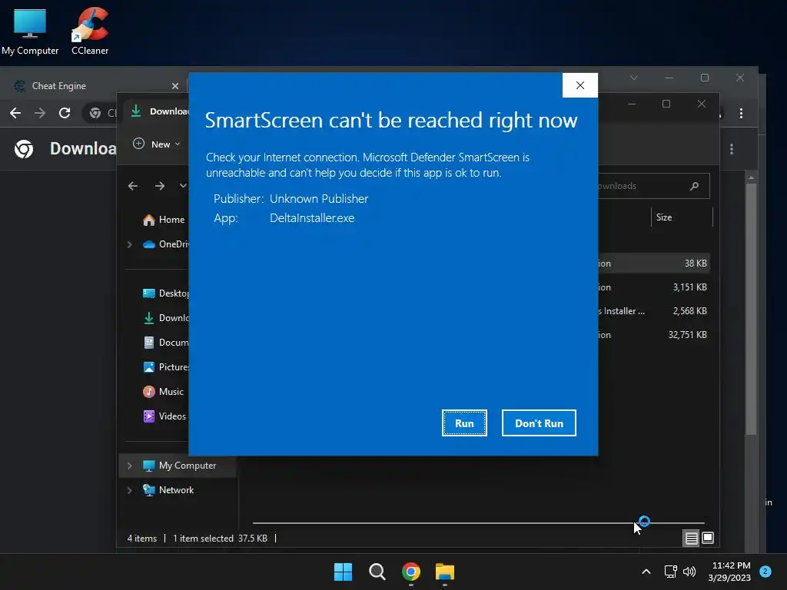This screenshot has height=590, width=787.
Task: Click New button in File Explorer
Action: tap(157, 144)
